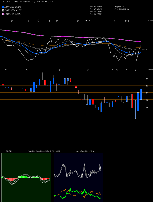Viewport: 153px width, 202px height.
Task: Click the price axis label 15
Action: coord(147,107)
